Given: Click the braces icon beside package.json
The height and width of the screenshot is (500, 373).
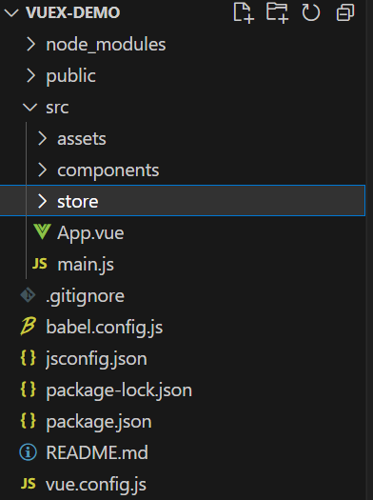Looking at the screenshot, I should pos(28,421).
